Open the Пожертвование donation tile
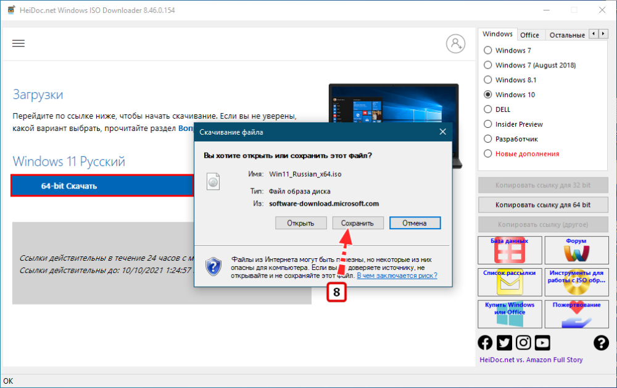This screenshot has width=617, height=388. 576,314
